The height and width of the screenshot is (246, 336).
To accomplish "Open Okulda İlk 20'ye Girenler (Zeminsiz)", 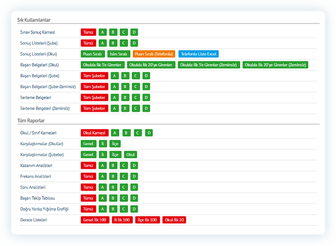I will 276,65.
